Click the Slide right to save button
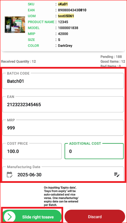 (x=32, y=216)
